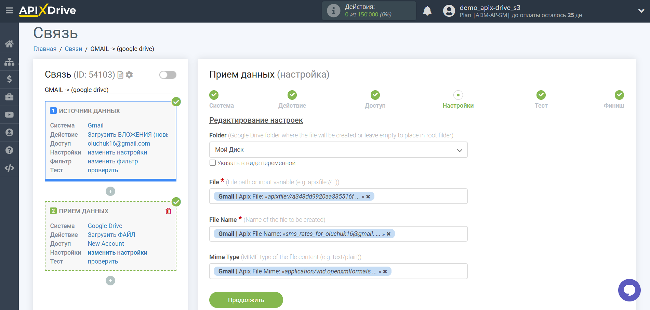The image size is (650, 310).
Task: Open profile icon in sidebar
Action: tap(9, 133)
